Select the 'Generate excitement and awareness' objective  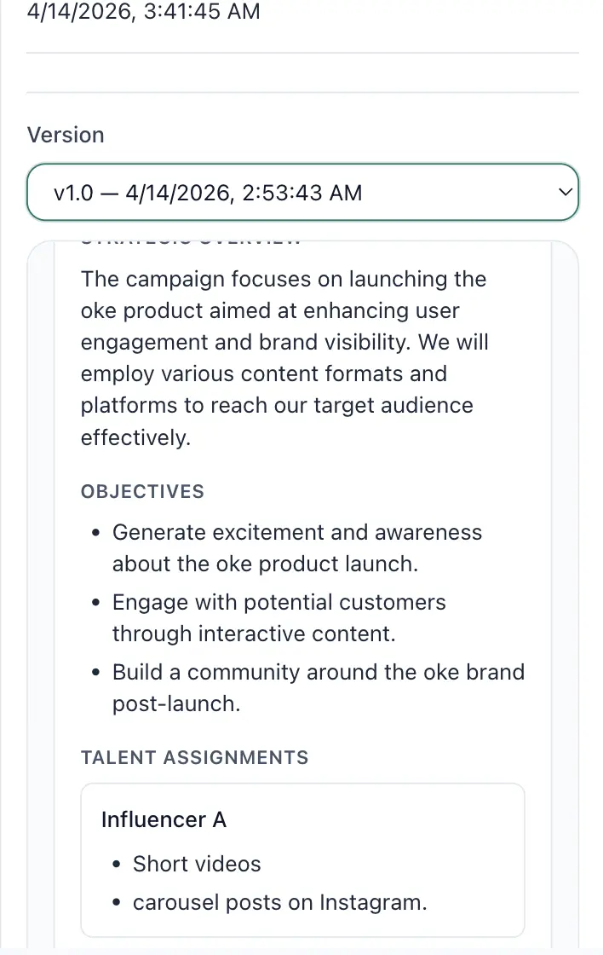(x=297, y=533)
